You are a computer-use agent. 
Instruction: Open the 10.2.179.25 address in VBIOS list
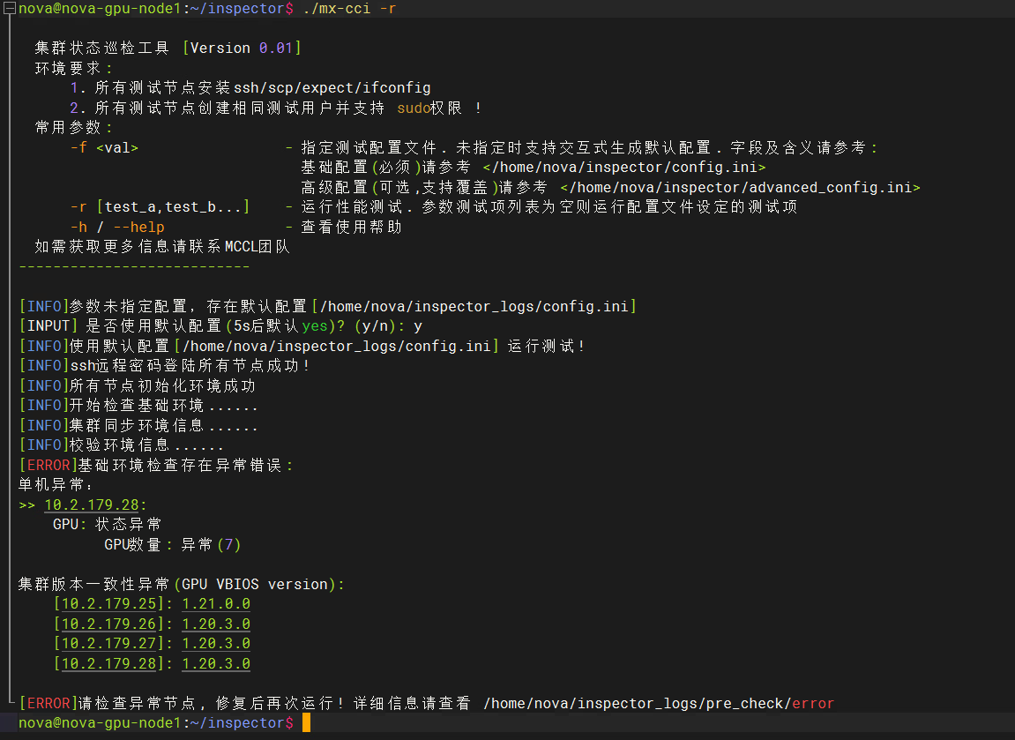(x=108, y=604)
